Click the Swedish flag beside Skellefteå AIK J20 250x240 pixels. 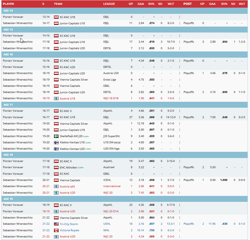56,136
